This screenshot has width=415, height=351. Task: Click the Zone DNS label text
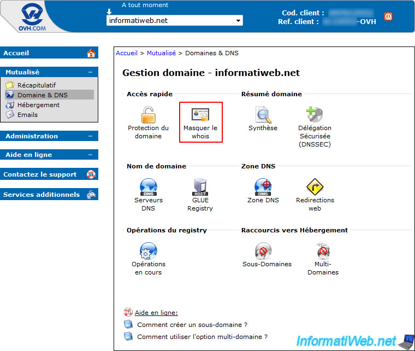(263, 200)
